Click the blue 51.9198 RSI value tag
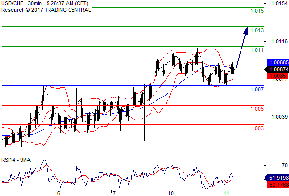 tap(277, 178)
